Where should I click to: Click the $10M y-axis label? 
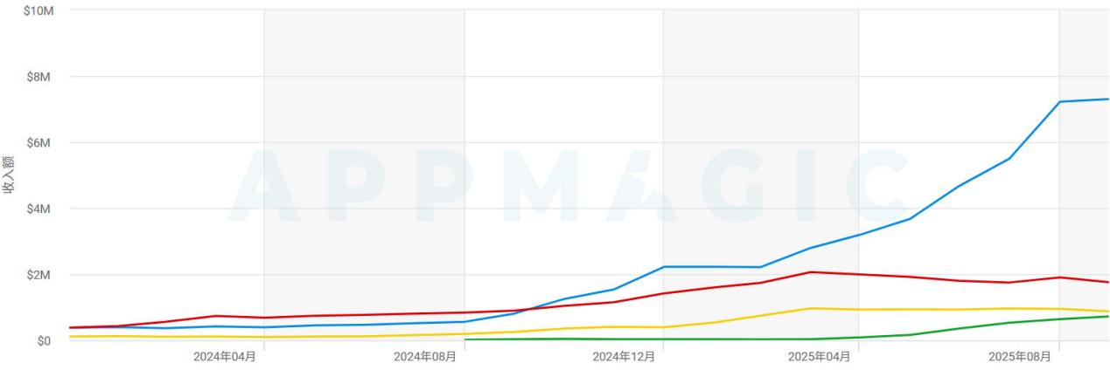click(x=38, y=10)
